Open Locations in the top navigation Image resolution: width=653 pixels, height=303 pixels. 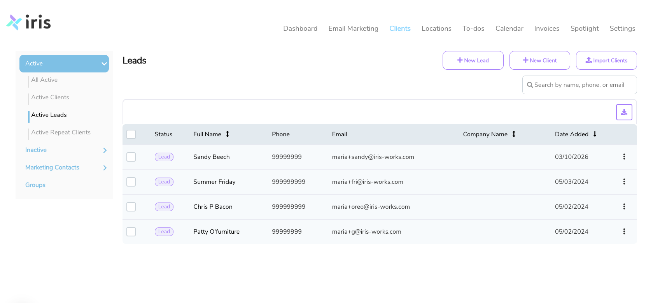coord(436,28)
